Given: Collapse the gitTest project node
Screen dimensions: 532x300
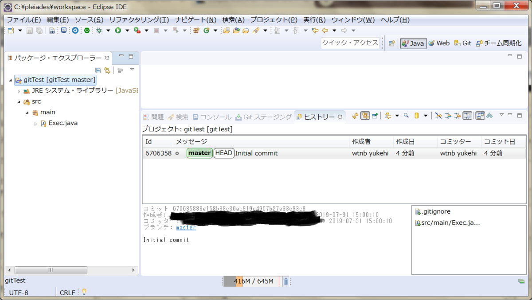Looking at the screenshot, I should click(10, 80).
